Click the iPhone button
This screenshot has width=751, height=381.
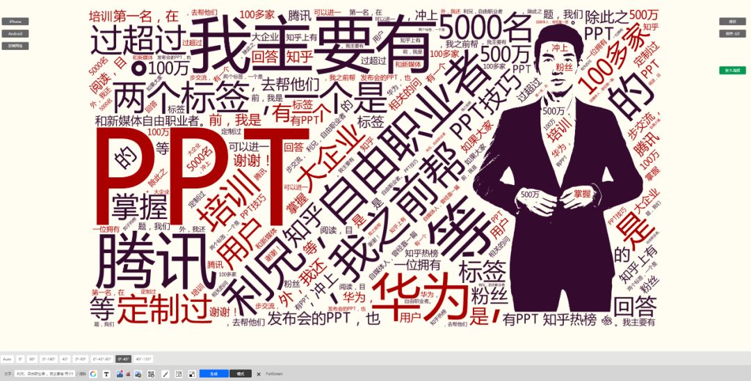tap(15, 22)
